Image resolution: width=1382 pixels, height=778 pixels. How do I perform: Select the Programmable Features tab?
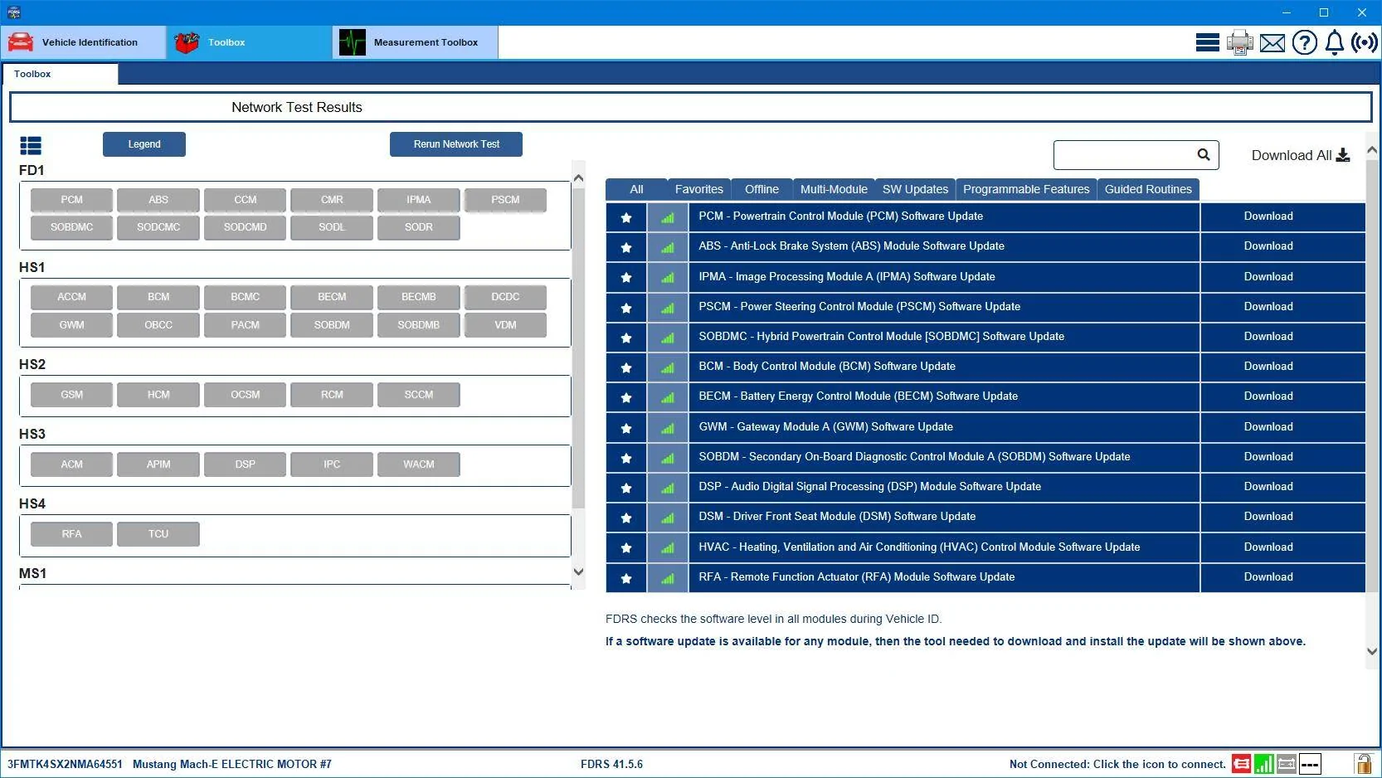1026,189
